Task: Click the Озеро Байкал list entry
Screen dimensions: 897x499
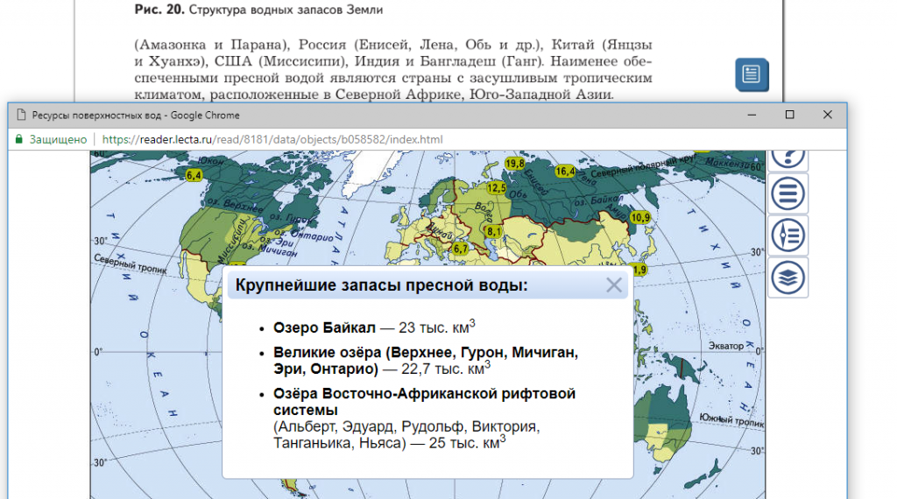Action: pos(374,327)
